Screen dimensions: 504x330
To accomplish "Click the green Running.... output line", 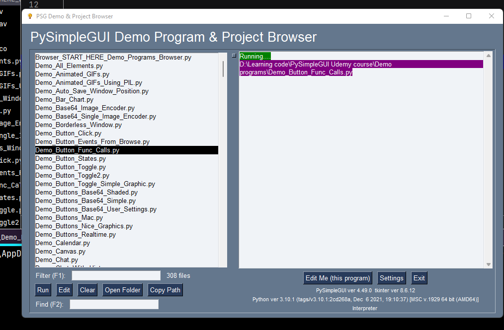I will coord(255,56).
